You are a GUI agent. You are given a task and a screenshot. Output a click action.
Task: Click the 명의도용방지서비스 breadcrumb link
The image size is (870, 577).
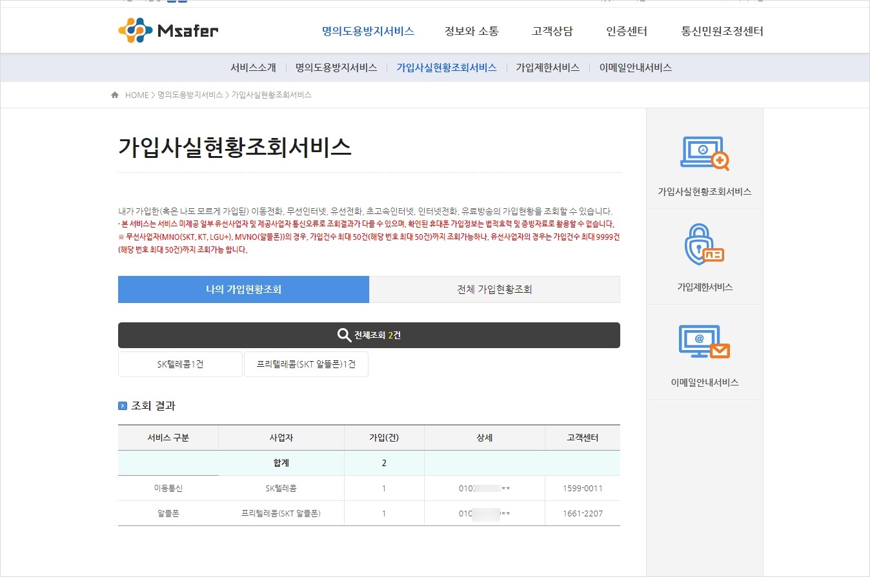[x=190, y=95]
